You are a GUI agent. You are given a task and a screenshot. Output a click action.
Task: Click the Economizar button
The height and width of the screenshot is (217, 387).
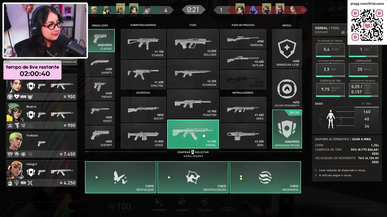(x=69, y=62)
